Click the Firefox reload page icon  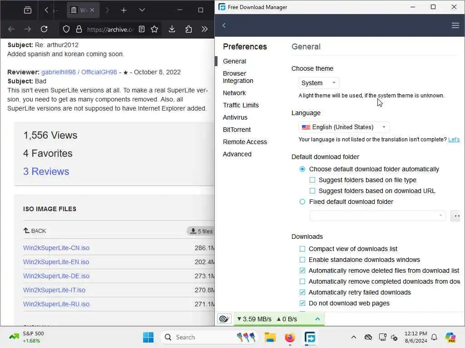click(x=44, y=29)
